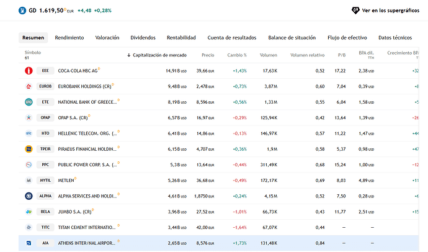Screen dimensions: 428x252
Task: Sort by Volumen relativo column header
Action: (307, 55)
